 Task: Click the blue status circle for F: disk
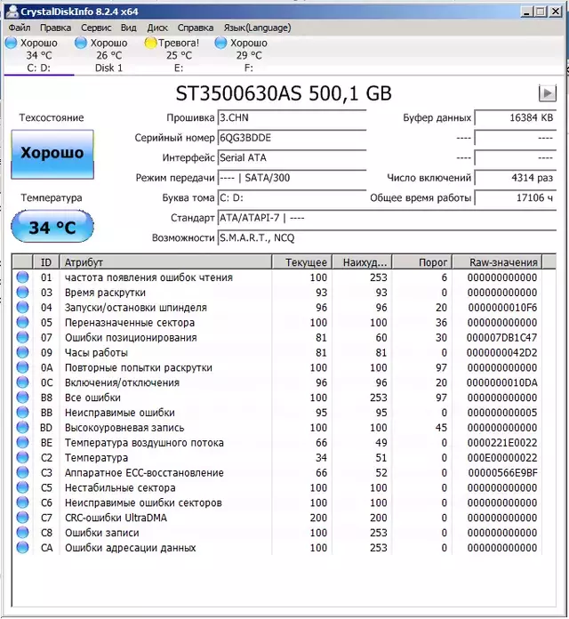[x=220, y=43]
